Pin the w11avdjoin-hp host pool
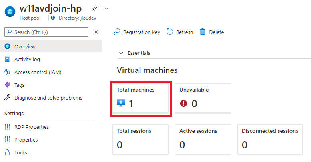This screenshot has width=311, height=162. point(94,8)
